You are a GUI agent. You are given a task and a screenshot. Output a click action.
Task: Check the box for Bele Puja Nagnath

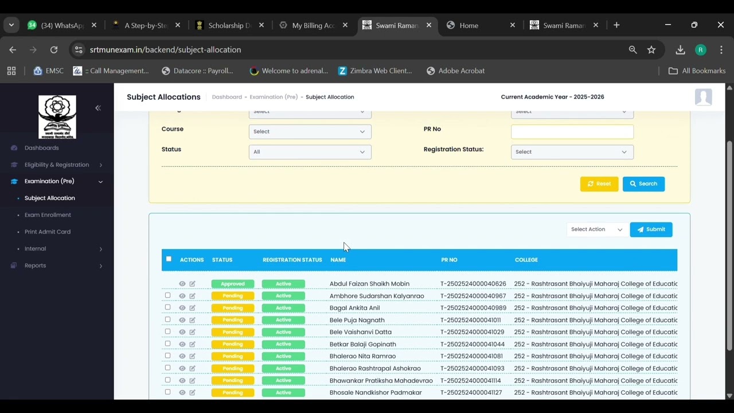point(167,320)
